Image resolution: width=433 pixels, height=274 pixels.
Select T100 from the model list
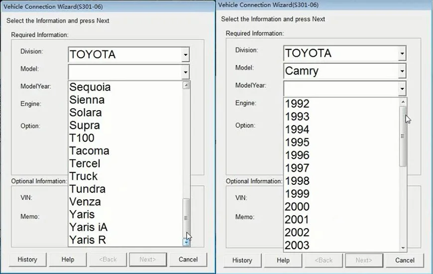point(125,138)
